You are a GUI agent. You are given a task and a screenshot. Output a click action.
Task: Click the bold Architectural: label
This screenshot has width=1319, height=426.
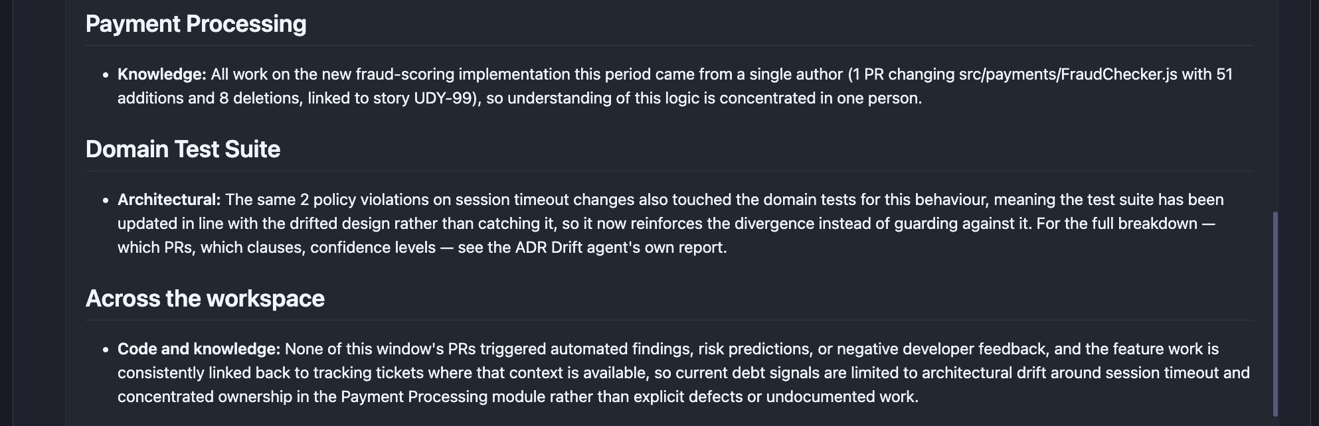pyautogui.click(x=169, y=200)
